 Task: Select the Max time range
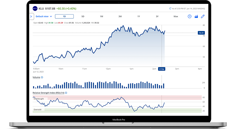point(176,16)
